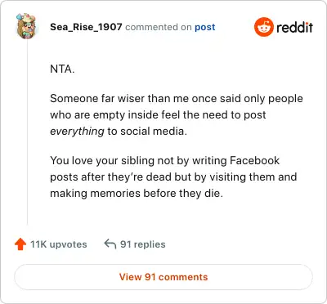Click the word "Facebook" in the comment

tap(254, 160)
